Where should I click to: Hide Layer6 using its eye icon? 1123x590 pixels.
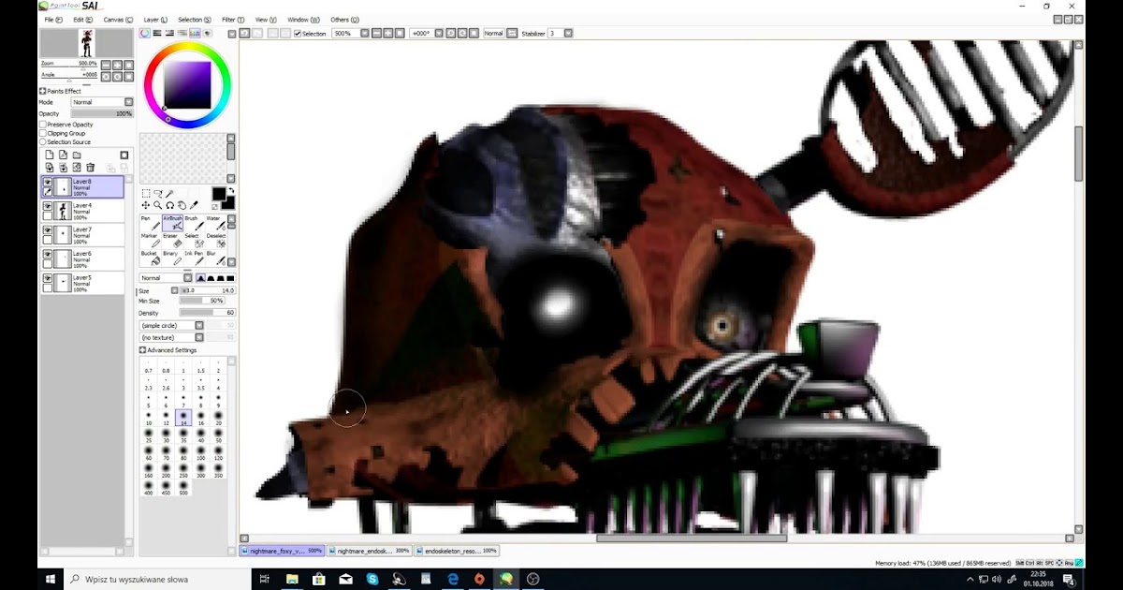pos(48,254)
